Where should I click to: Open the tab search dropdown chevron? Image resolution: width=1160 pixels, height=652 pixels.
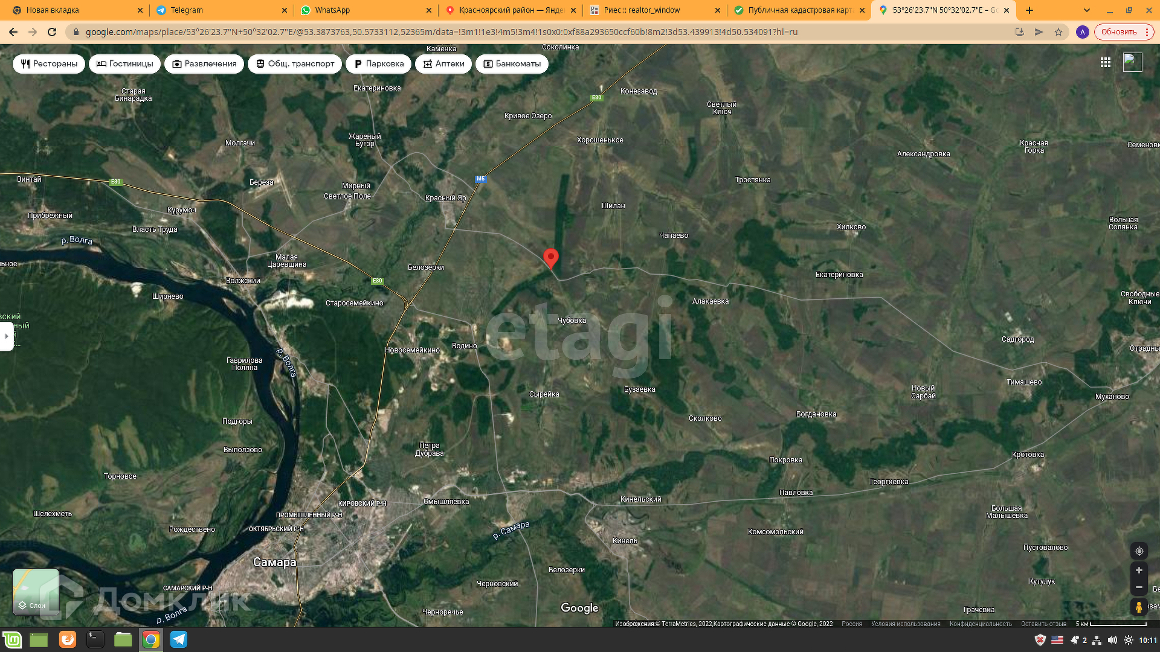1087,10
